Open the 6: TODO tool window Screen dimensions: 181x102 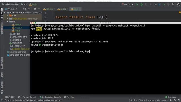pyautogui.click(x=10, y=97)
